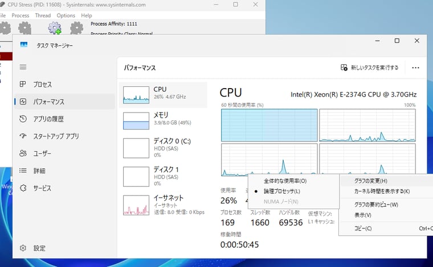This screenshot has width=433, height=267.
Task: Choose グラフの要約ビュー(W) from context menu
Action: point(386,205)
